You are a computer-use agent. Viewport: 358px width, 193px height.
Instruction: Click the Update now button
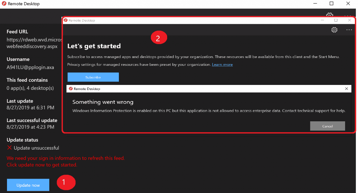[28, 185]
